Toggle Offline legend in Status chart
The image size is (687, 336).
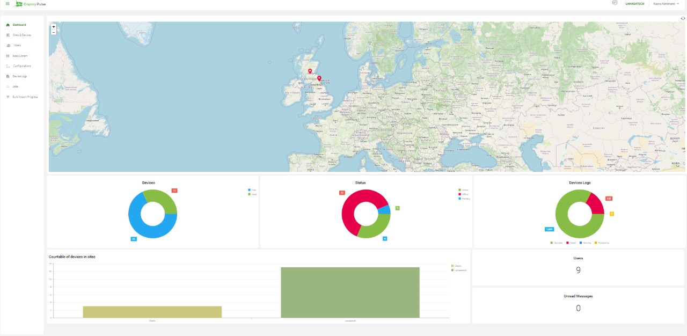pos(464,194)
